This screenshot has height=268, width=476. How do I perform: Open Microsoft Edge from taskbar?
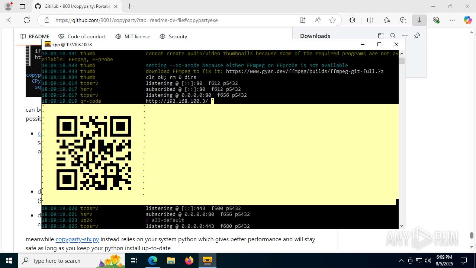point(153,261)
